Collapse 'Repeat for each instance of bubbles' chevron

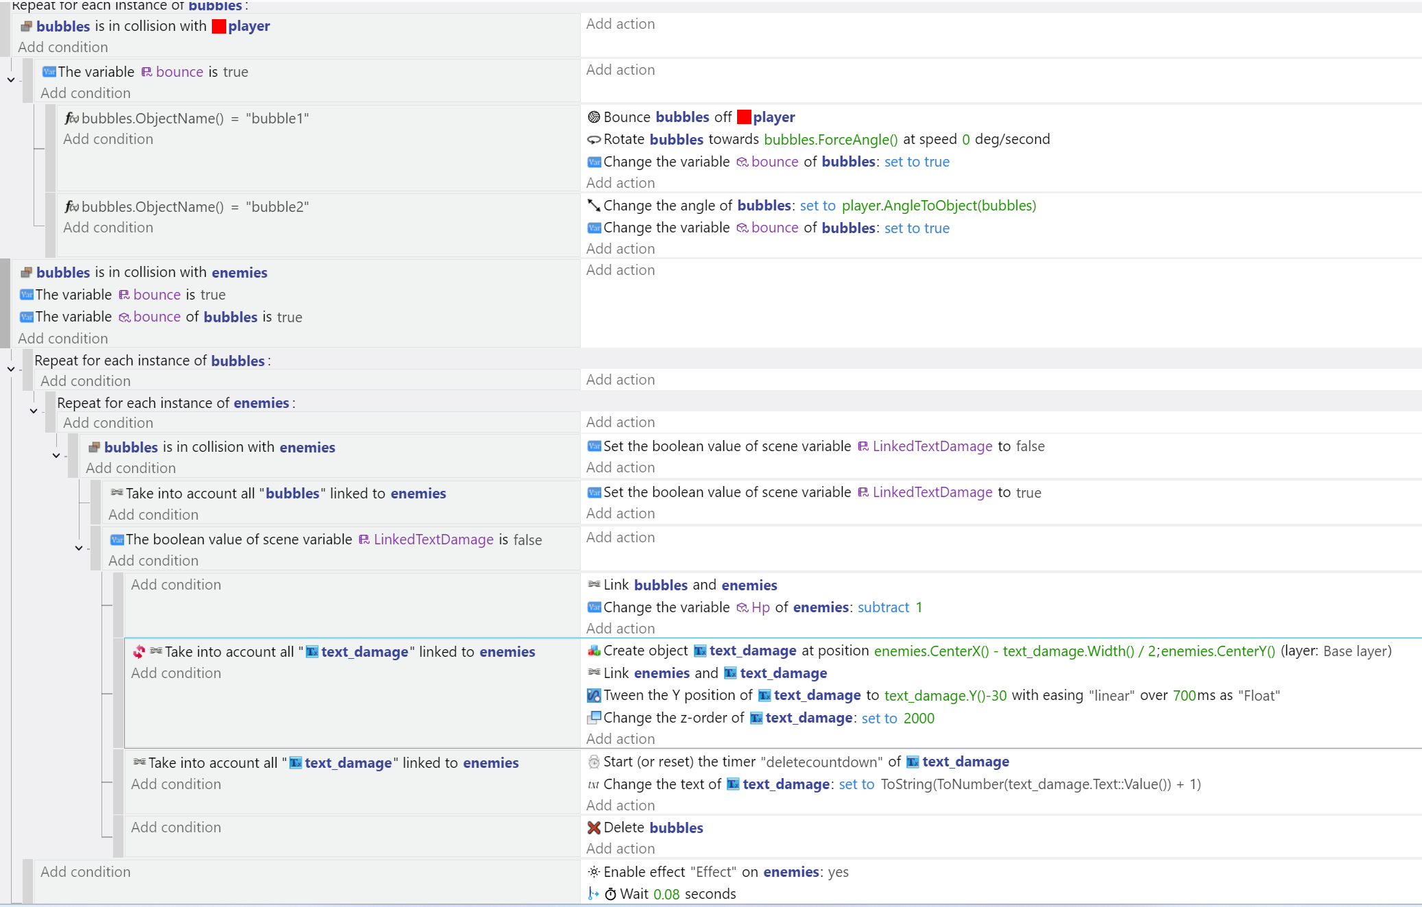pos(11,369)
